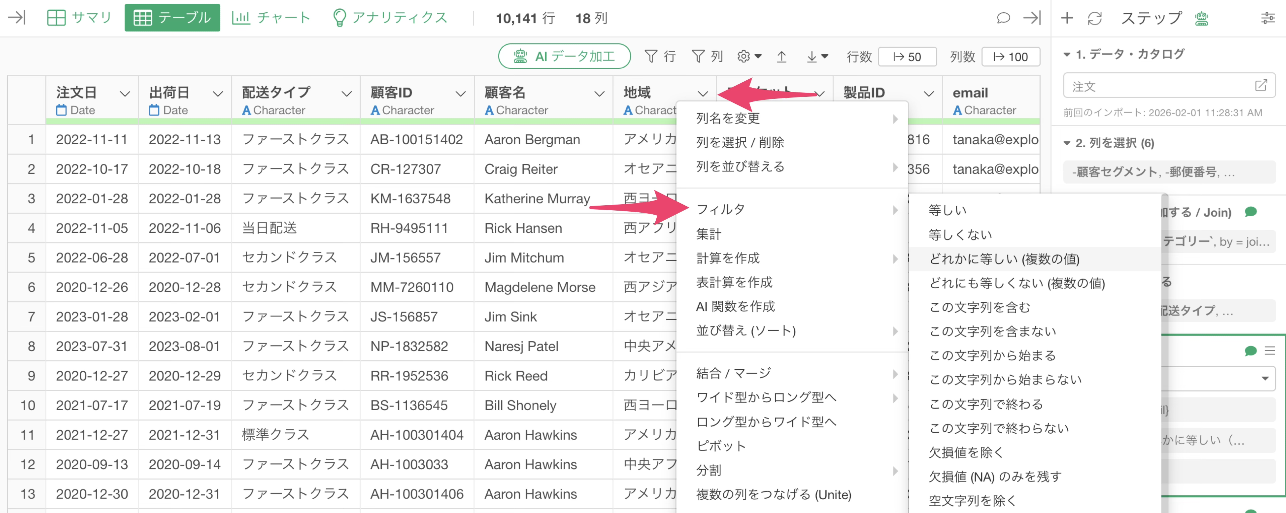Collapse the 2. 列を選択 step

[1067, 144]
